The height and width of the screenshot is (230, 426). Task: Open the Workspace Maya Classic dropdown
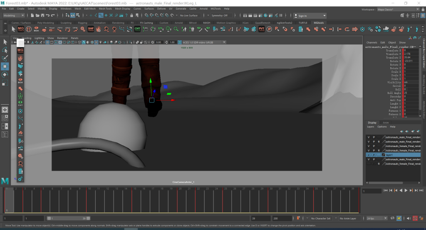398,10
